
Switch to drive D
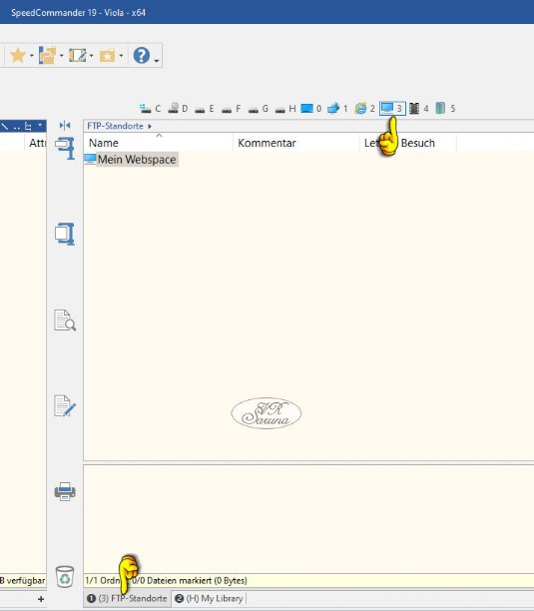[178, 109]
